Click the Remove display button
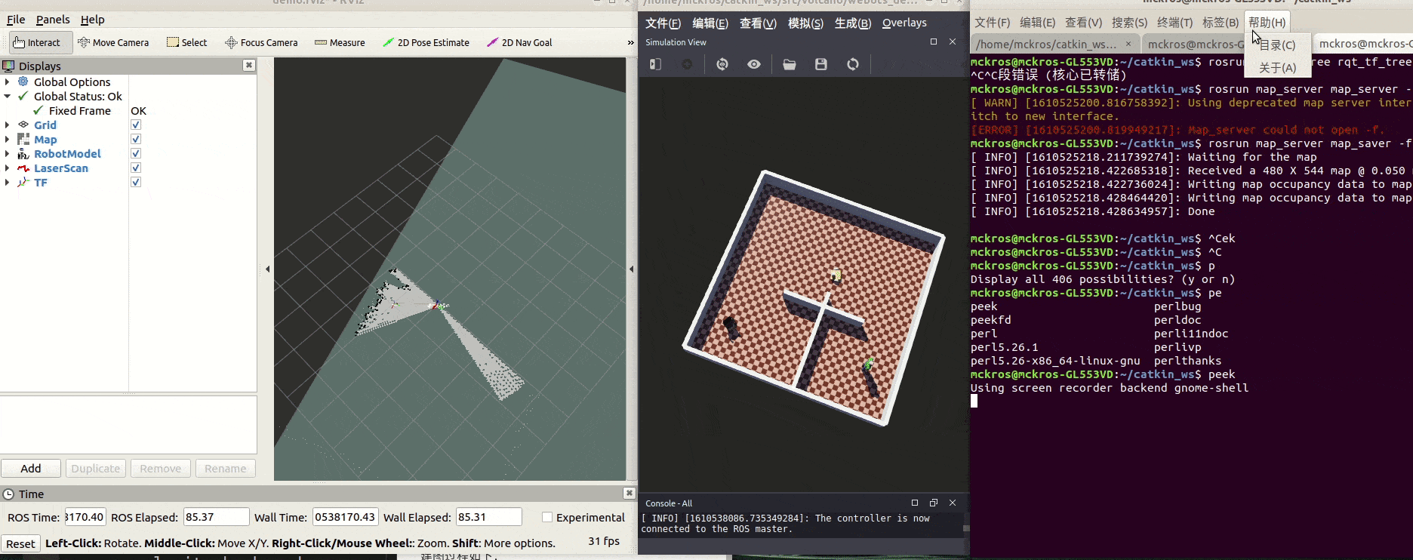 [x=161, y=468]
